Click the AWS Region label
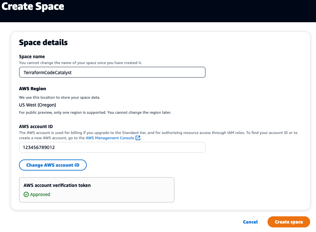The height and width of the screenshot is (232, 316). (x=32, y=89)
